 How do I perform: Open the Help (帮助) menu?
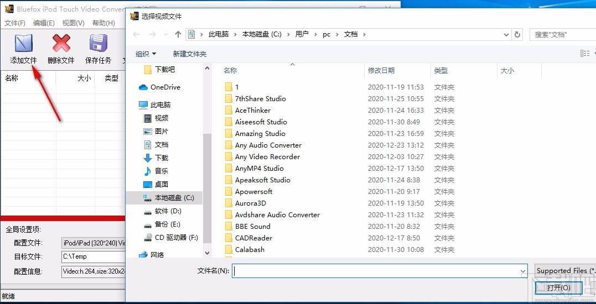coord(103,23)
